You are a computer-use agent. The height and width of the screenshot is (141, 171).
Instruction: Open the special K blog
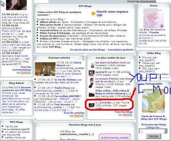pos(101,72)
